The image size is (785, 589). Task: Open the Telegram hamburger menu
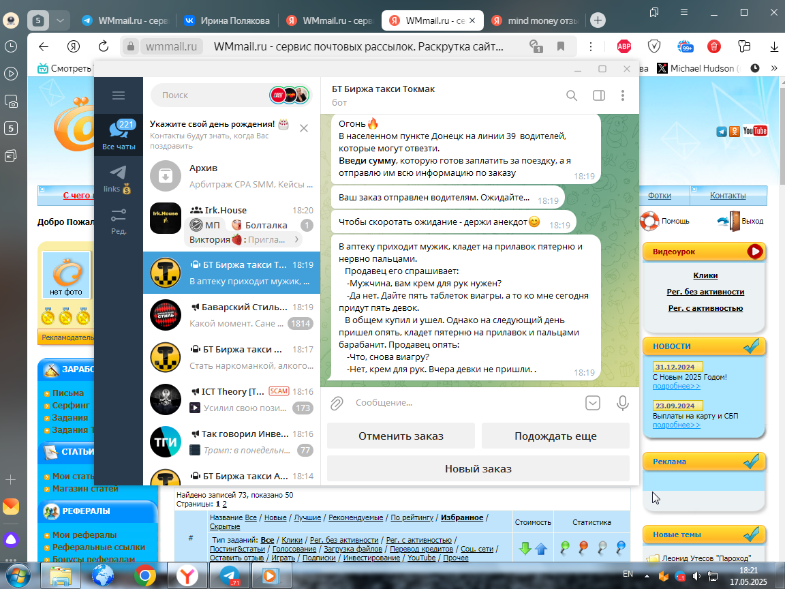point(119,95)
